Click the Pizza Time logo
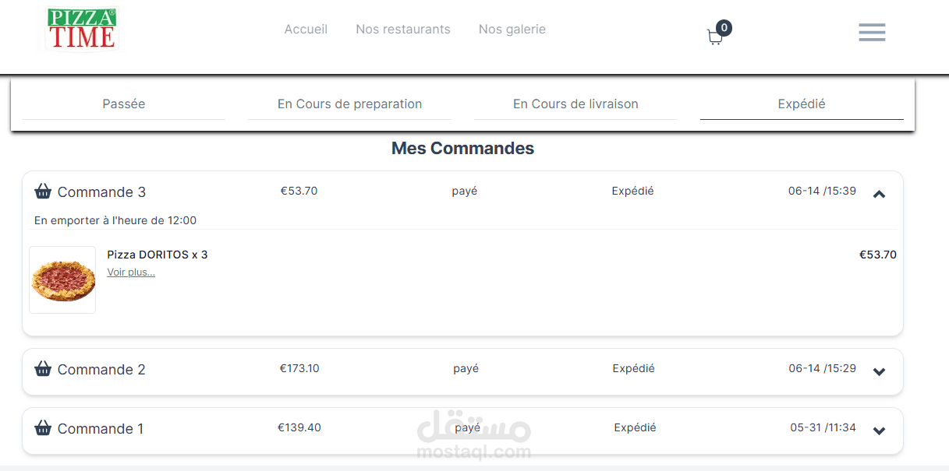The image size is (949, 471). point(82,29)
